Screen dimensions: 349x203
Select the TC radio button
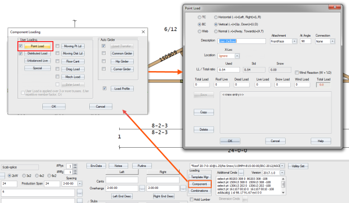pyautogui.click(x=199, y=17)
